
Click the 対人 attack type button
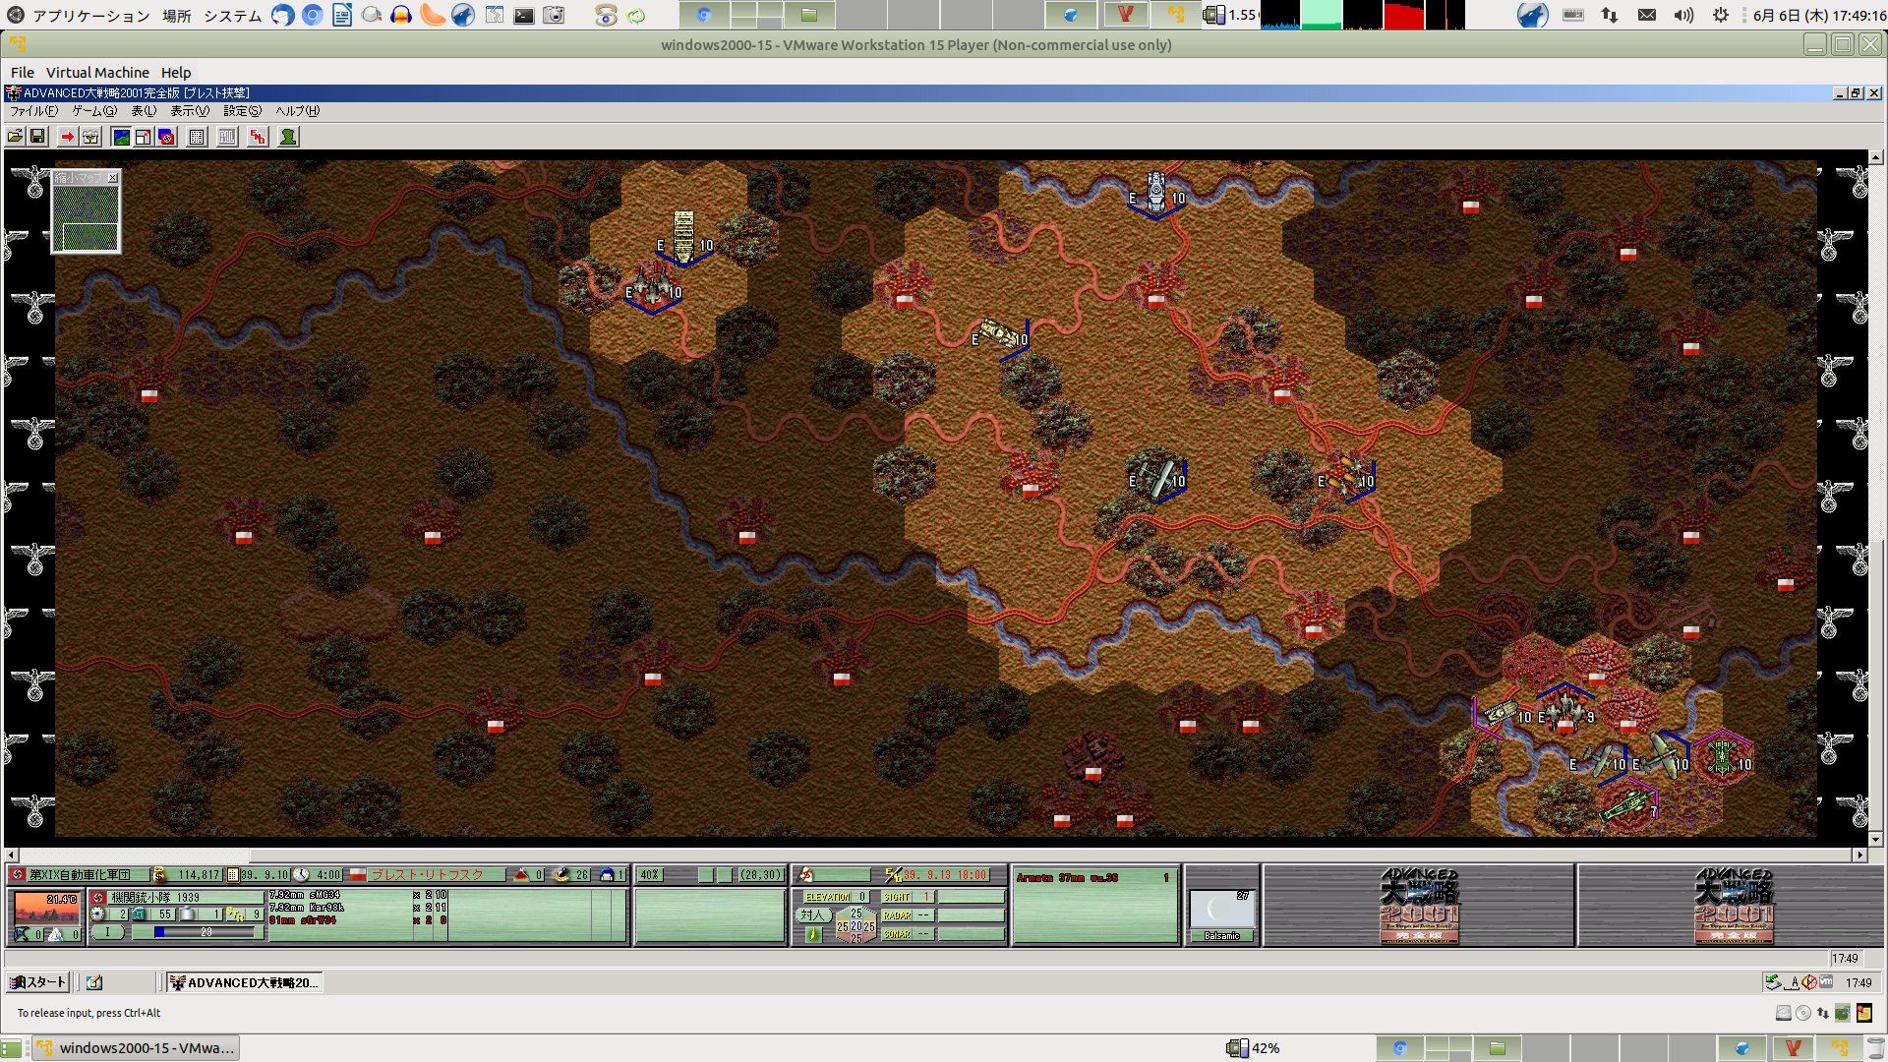[x=812, y=914]
